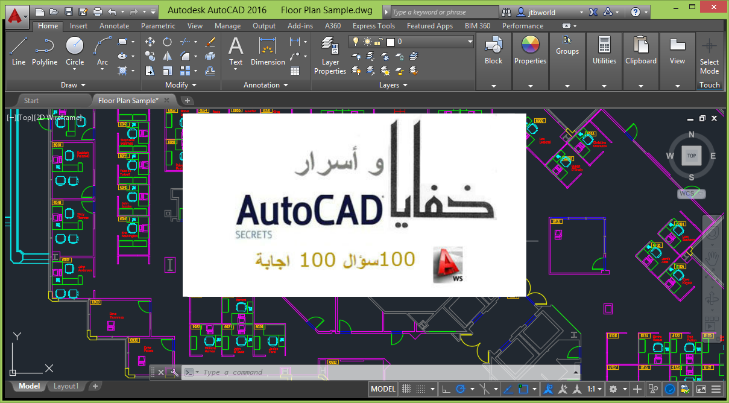Select the Polyline tool

(45, 51)
